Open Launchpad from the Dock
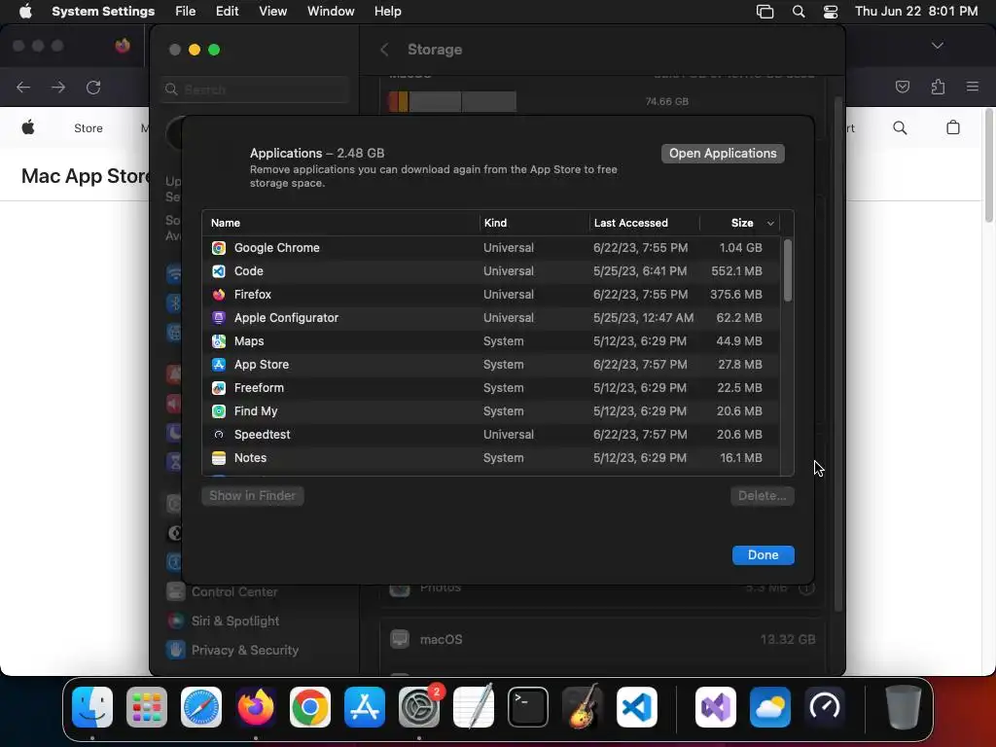This screenshot has width=996, height=747. [147, 707]
